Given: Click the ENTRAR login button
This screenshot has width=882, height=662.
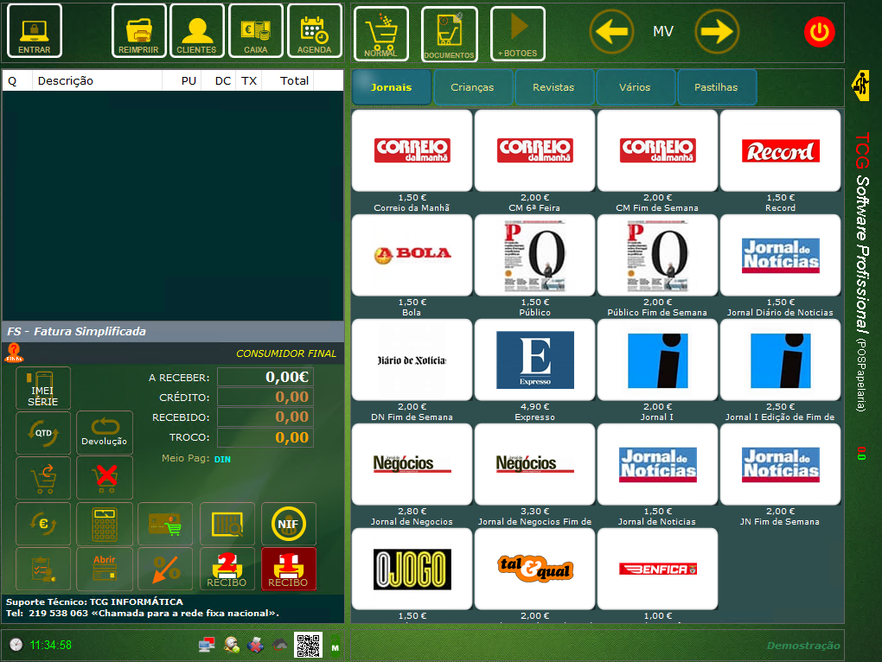Looking at the screenshot, I should (x=35, y=31).
